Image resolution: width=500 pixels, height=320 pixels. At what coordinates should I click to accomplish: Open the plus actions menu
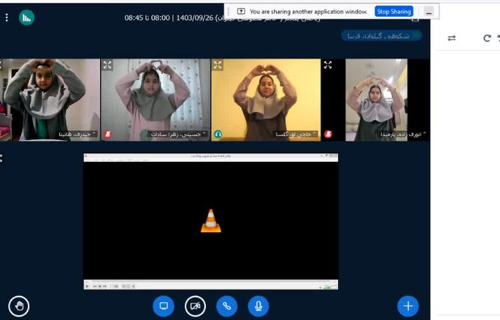tap(408, 306)
